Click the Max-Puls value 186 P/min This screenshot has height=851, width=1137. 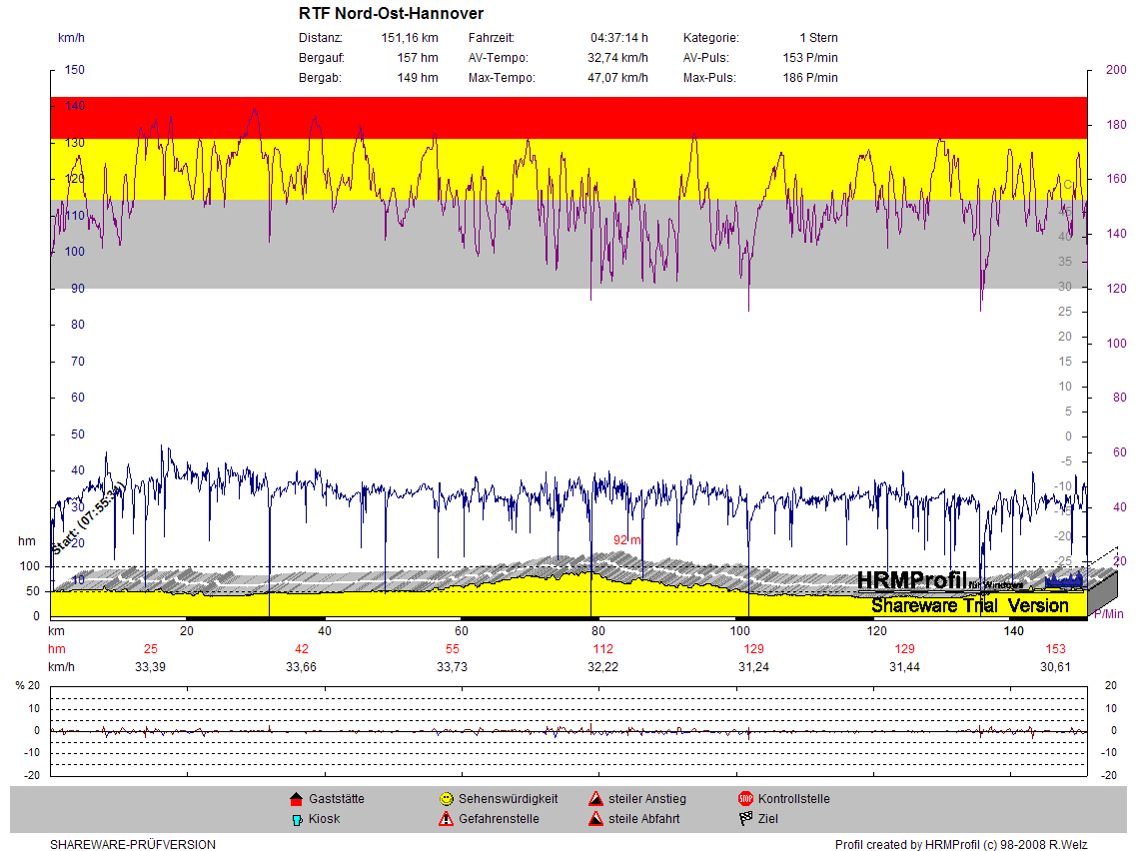pos(809,78)
